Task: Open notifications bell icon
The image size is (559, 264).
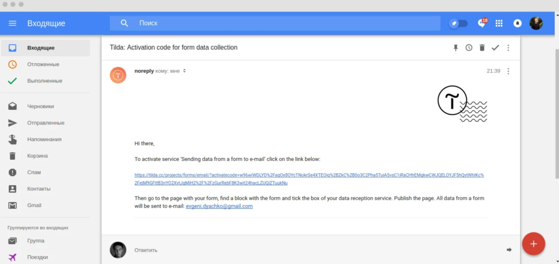Action: 517,23
